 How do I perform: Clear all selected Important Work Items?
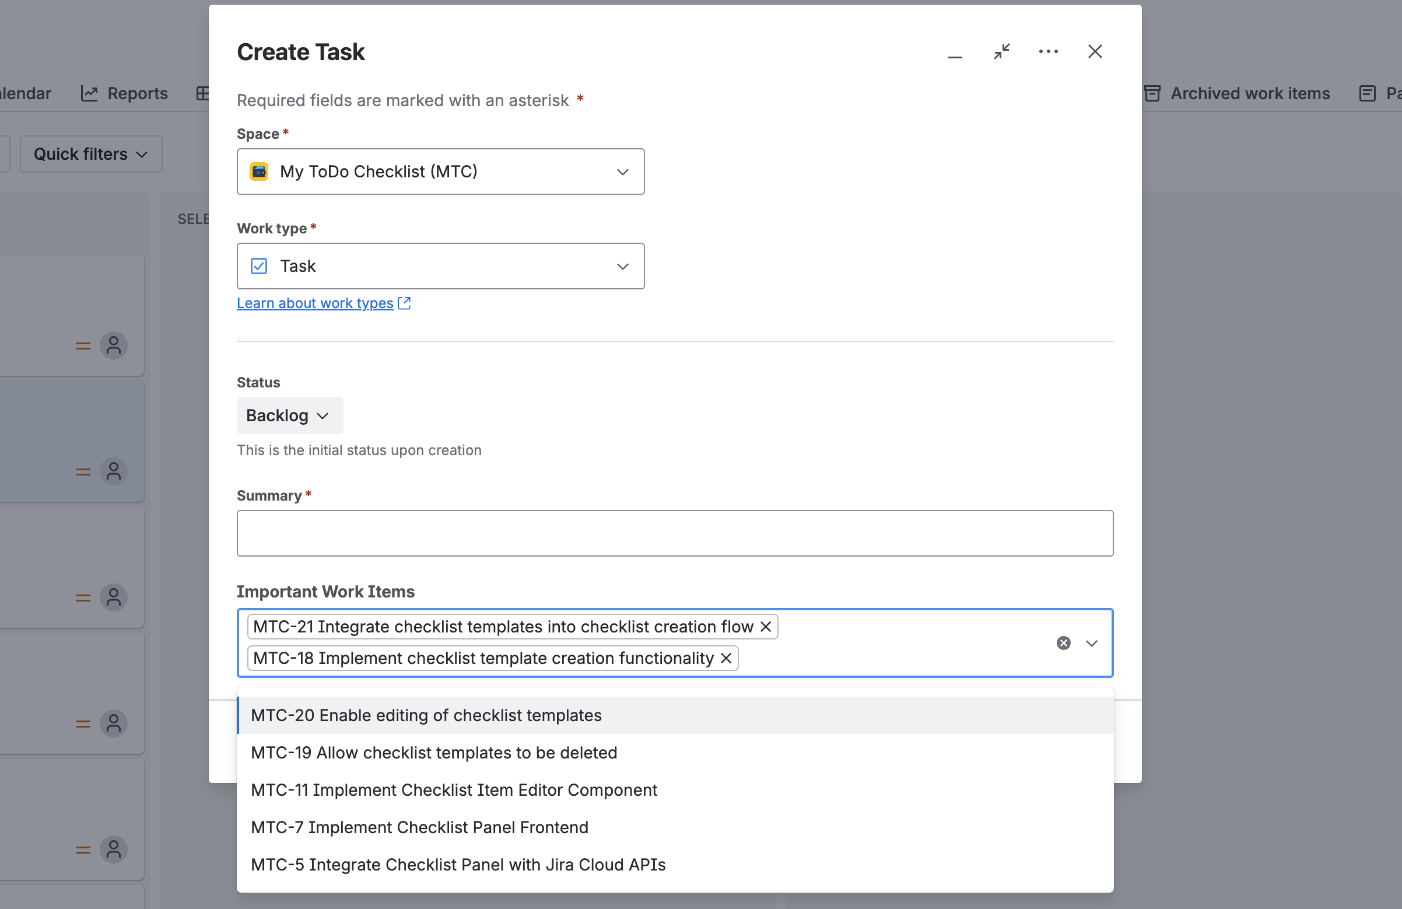point(1063,643)
